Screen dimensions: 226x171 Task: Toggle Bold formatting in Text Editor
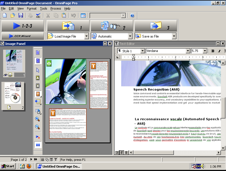tap(213, 51)
